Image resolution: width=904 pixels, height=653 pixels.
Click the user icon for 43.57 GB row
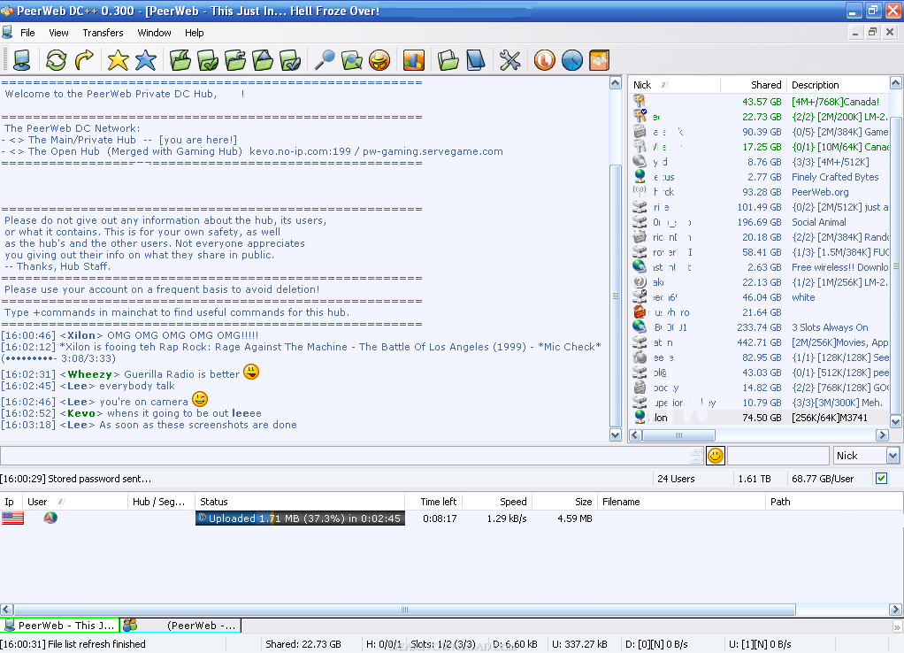pyautogui.click(x=640, y=101)
